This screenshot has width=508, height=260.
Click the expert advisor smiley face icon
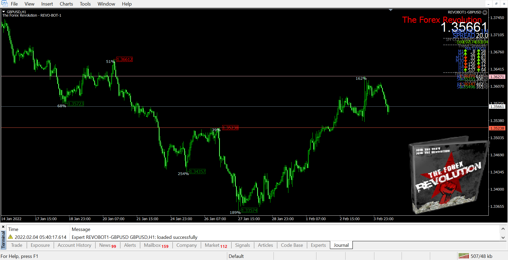[x=485, y=12]
